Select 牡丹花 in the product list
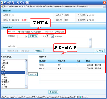Screen dimensions: 107x99 click(13, 87)
